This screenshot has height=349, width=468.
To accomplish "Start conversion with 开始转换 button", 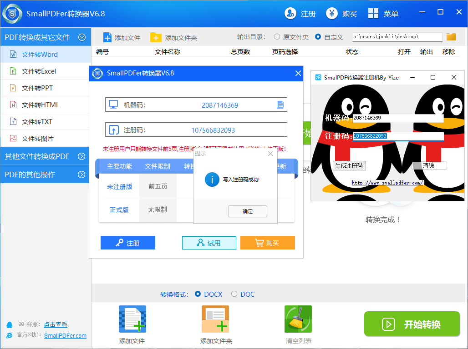I will coord(412,324).
